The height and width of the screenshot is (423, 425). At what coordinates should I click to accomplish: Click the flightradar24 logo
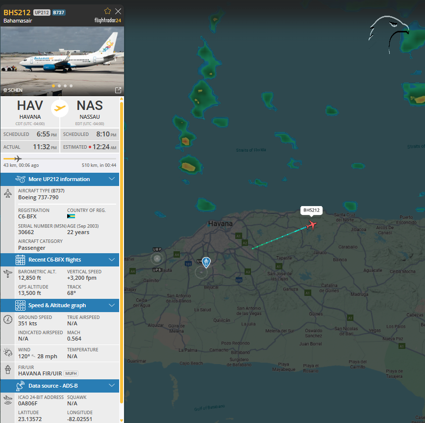108,20
